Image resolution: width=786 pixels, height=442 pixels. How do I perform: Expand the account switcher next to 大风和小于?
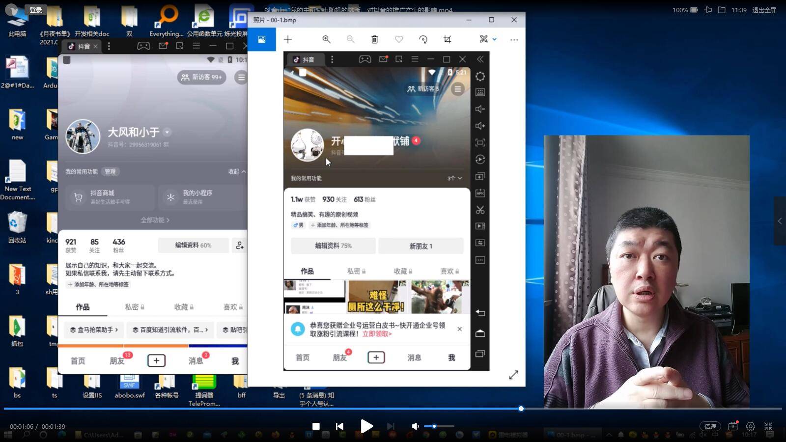168,132
